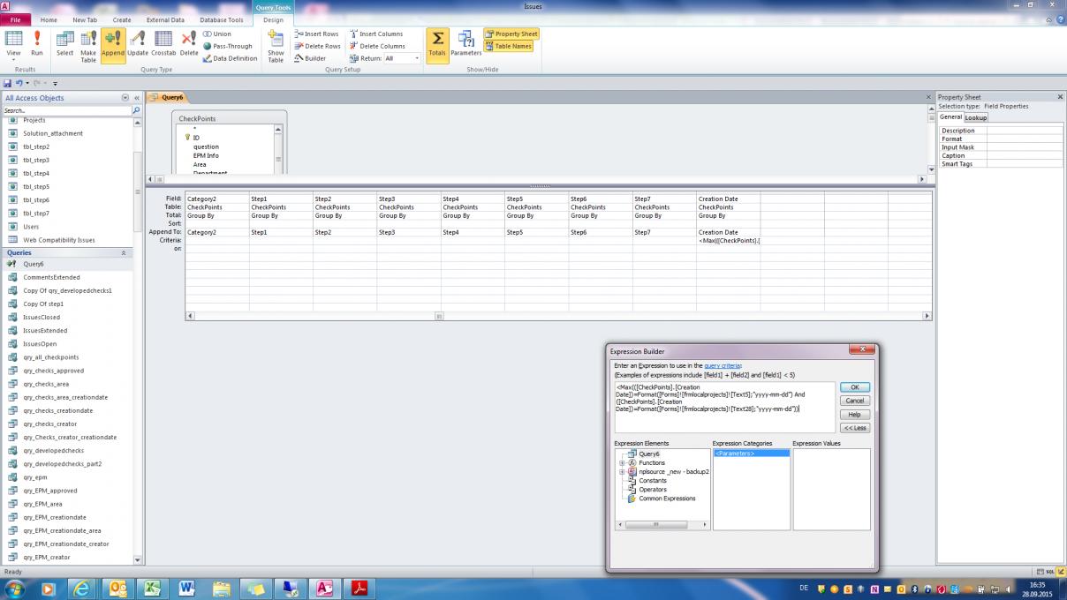Open the Return dropdown list

(x=417, y=58)
